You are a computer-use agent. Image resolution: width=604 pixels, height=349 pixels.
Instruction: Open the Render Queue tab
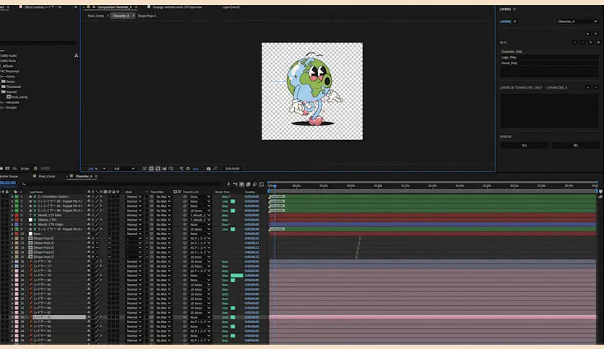click(9, 177)
